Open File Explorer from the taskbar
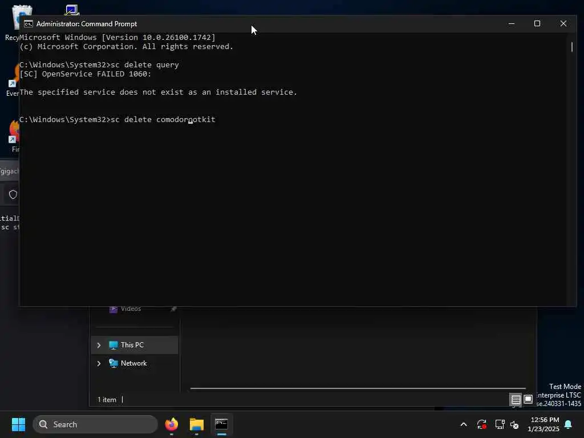The height and width of the screenshot is (438, 584). 197,424
